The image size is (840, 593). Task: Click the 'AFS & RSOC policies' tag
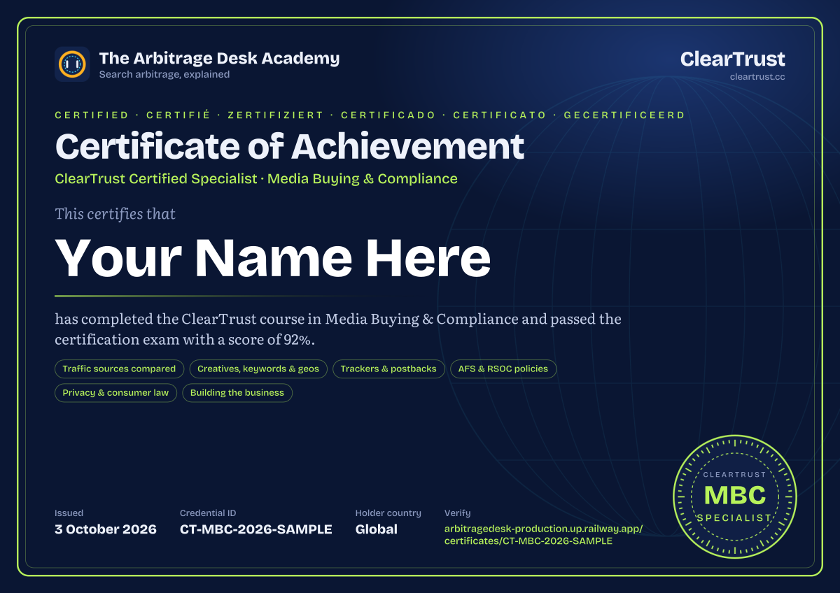[503, 369]
